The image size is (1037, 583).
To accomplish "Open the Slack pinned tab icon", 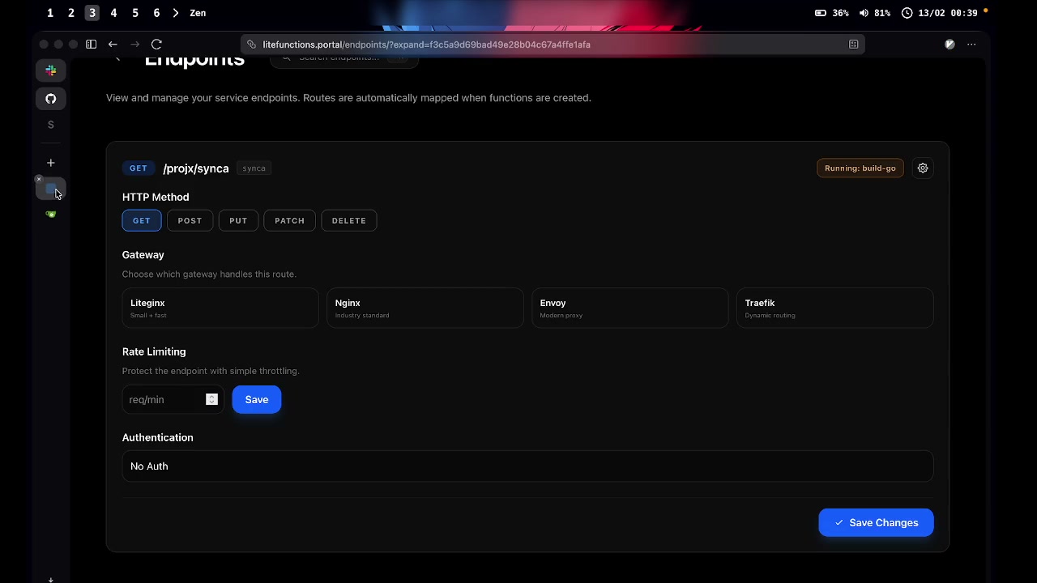I will click(50, 71).
